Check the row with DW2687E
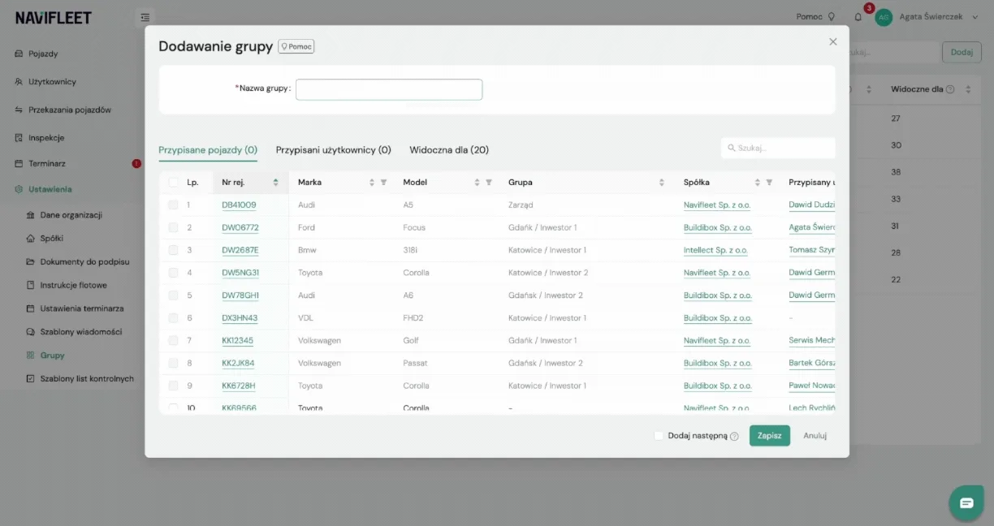The height and width of the screenshot is (526, 994). 173,250
